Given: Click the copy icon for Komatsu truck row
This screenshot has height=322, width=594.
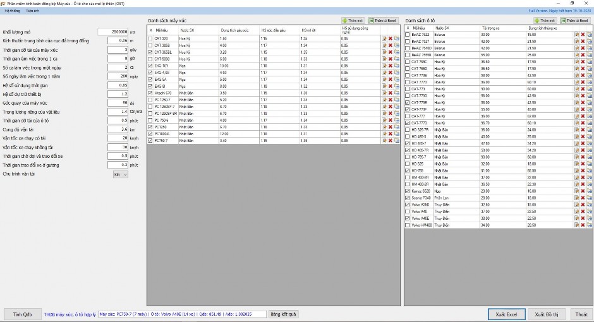Looking at the screenshot, I should 589,191.
